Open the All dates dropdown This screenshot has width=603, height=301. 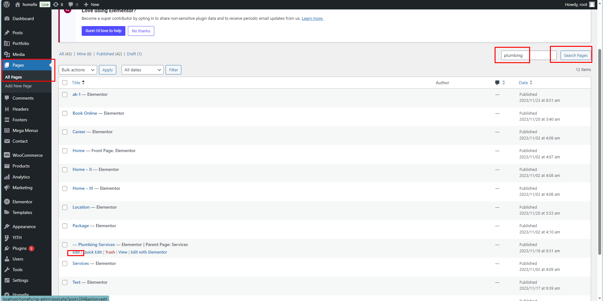(x=143, y=70)
